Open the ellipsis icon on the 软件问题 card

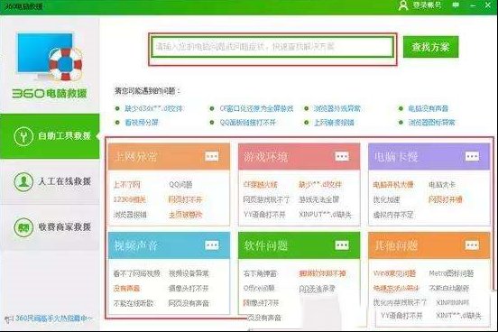pyautogui.click(x=342, y=245)
